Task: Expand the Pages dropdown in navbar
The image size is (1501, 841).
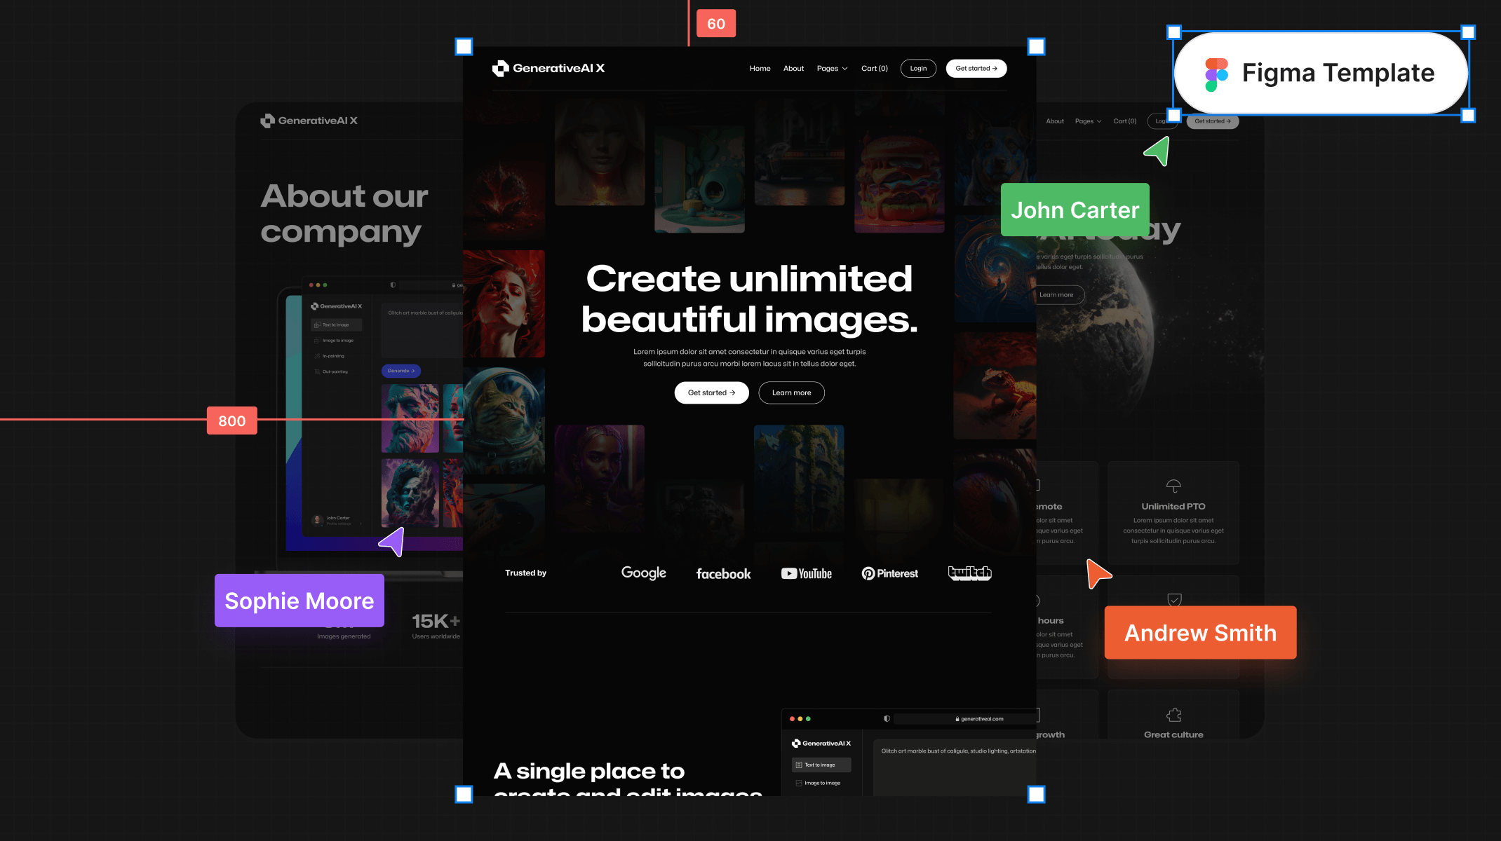Action: 832,68
